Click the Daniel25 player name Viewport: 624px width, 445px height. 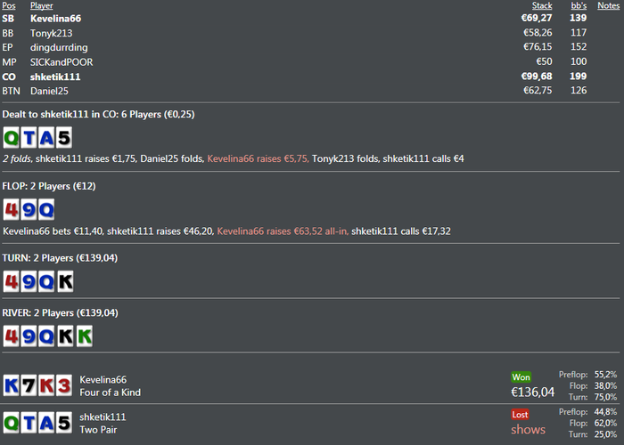(x=49, y=91)
